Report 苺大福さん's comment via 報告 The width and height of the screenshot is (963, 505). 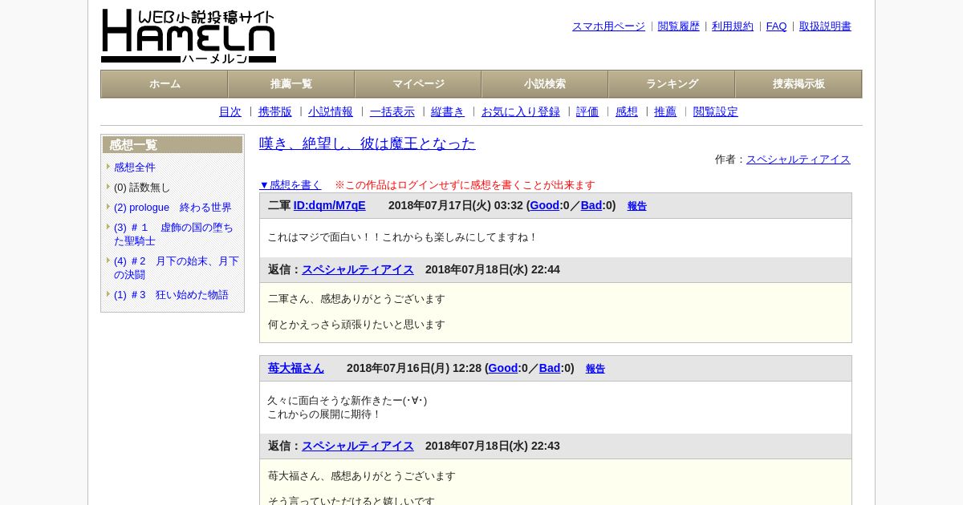point(595,369)
